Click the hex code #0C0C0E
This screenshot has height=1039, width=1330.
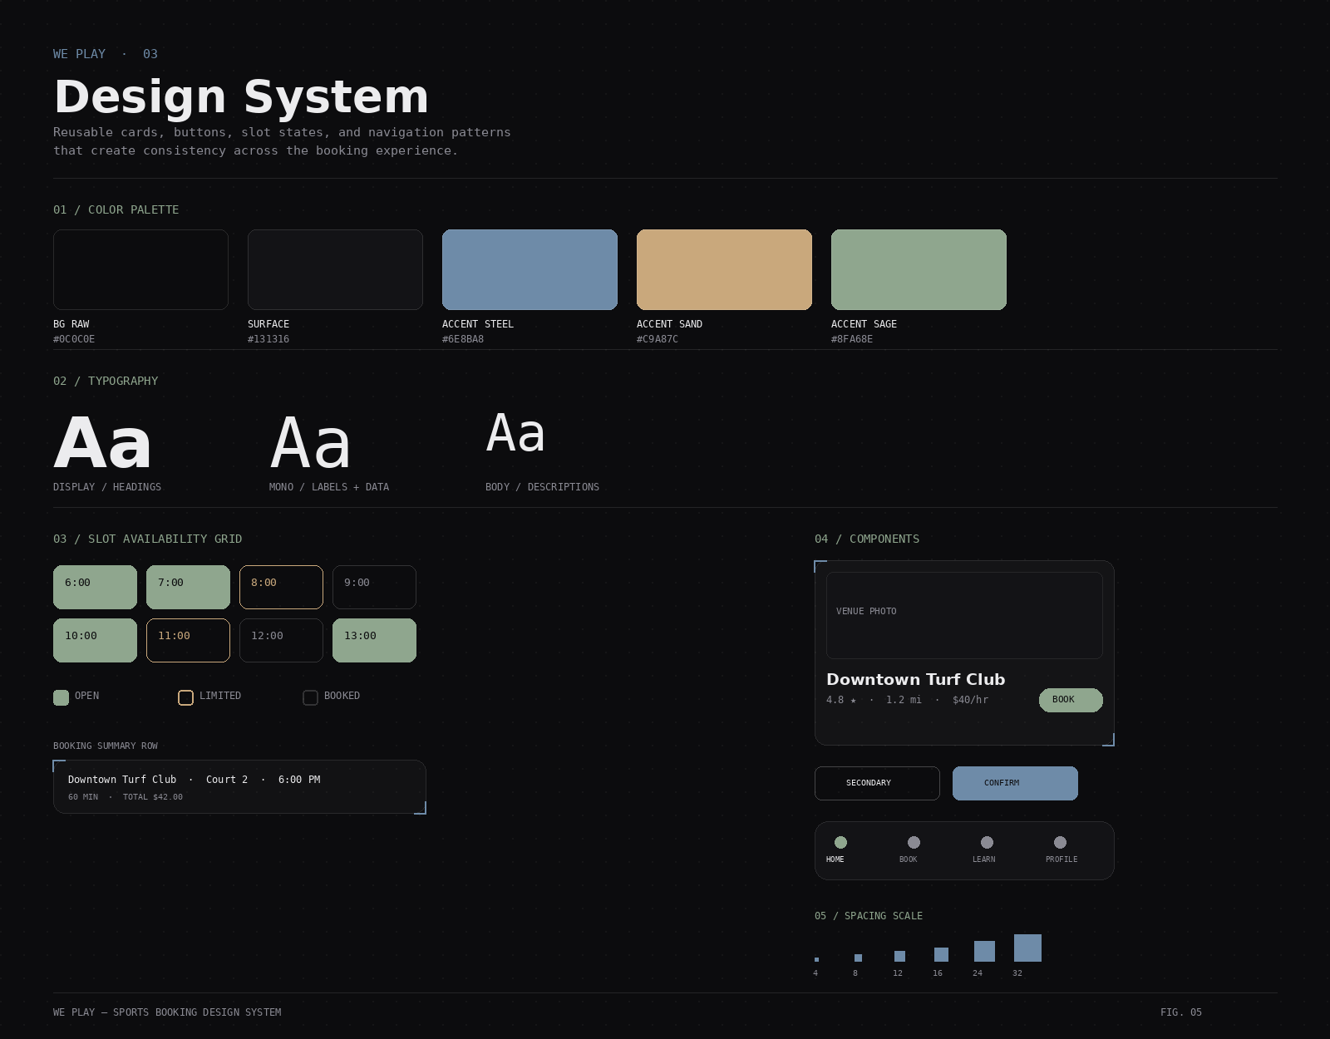click(74, 339)
